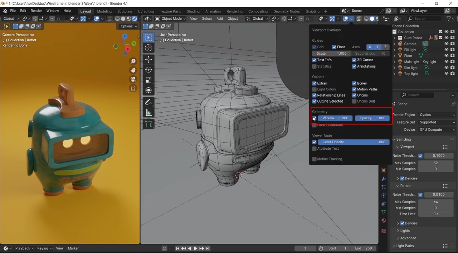Viewport: 458px width, 253px height.
Task: Select the Move tool in viewport toolbar
Action: pos(148,59)
